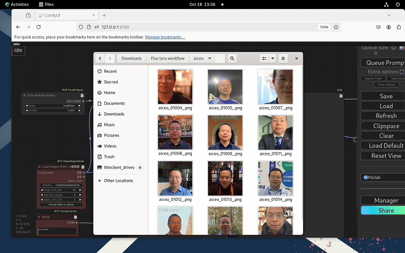
Task: Click the document icon on the String node
Action: coord(76,217)
